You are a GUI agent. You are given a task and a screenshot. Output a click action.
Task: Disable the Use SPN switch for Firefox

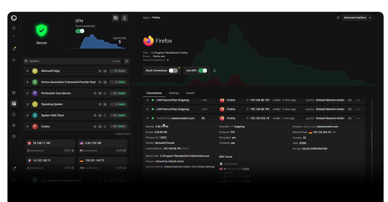[x=202, y=71]
